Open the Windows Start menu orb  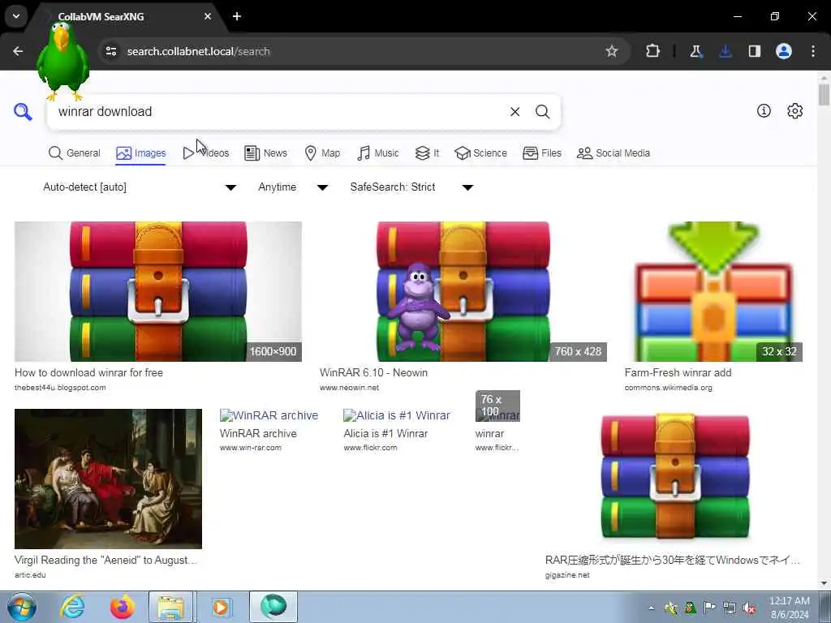[22, 607]
